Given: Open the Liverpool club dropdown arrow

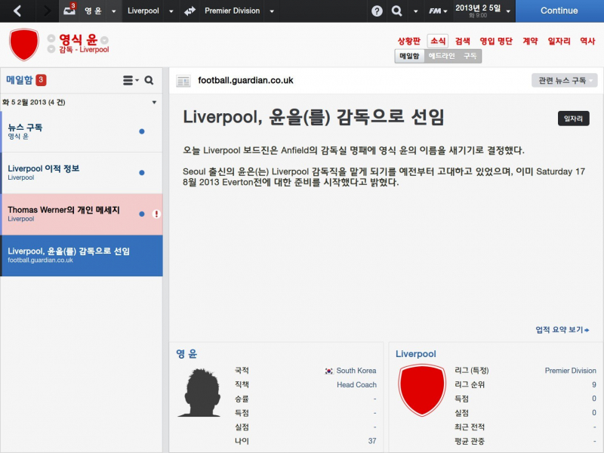Looking at the screenshot, I should [171, 11].
